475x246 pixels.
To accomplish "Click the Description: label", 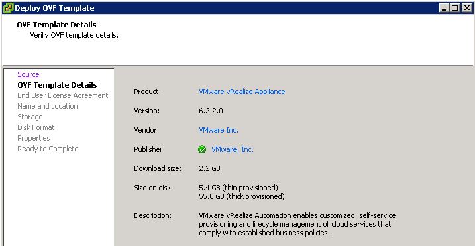I will (152, 216).
